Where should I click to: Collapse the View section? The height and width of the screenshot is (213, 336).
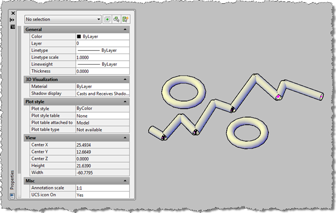(125, 137)
